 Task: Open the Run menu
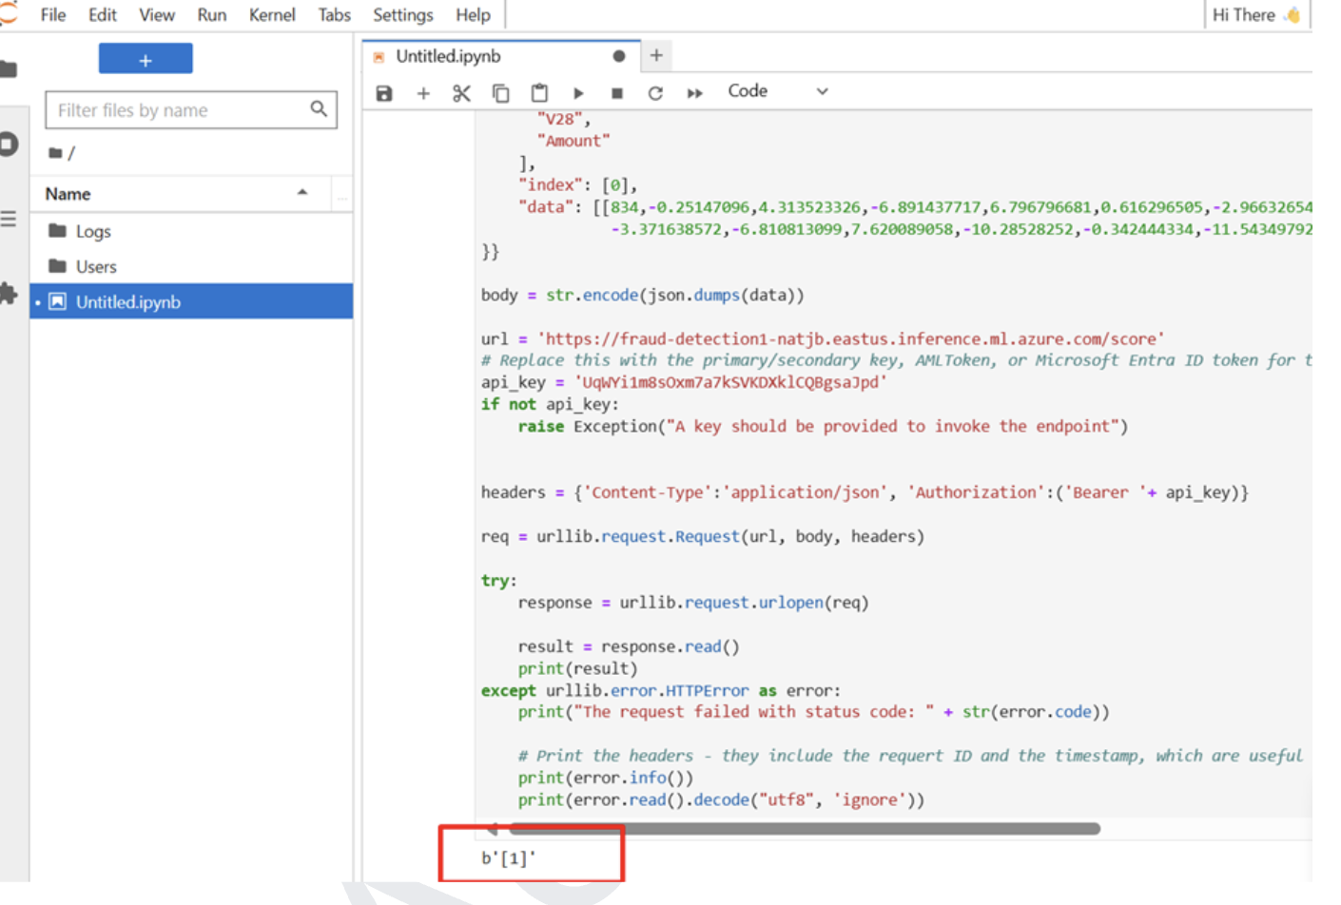click(x=212, y=14)
